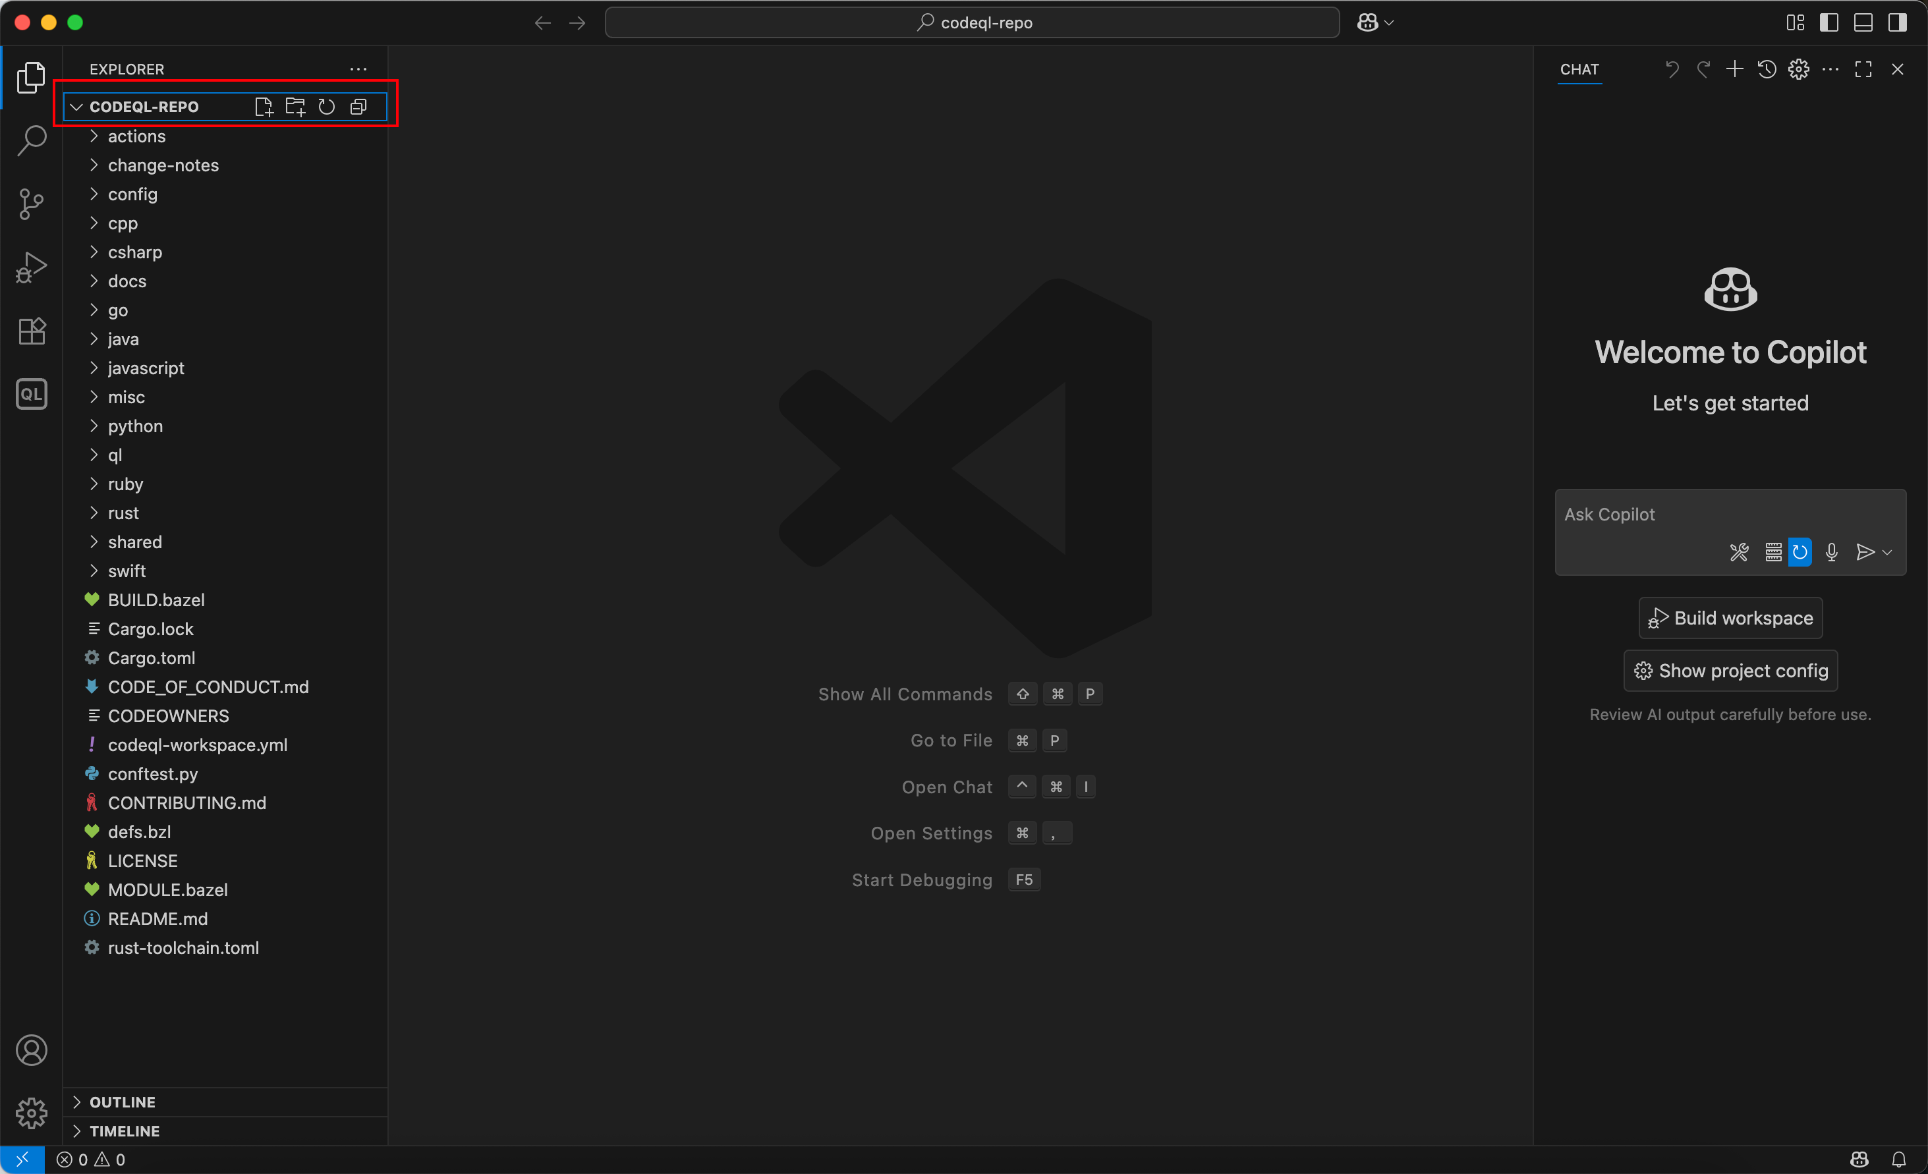This screenshot has width=1928, height=1174.
Task: Open the CodeQL (QL) view icon
Action: pos(32,394)
